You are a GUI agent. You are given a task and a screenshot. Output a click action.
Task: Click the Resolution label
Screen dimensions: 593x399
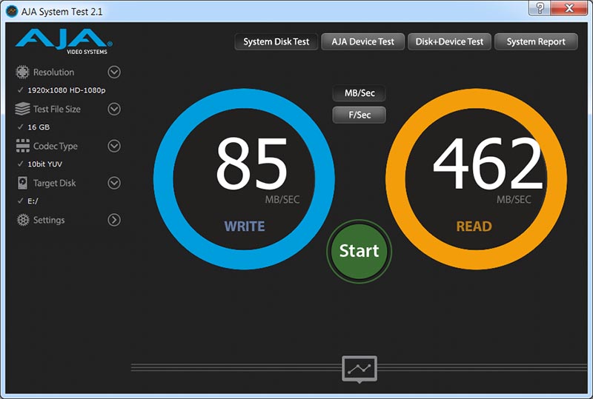[53, 72]
